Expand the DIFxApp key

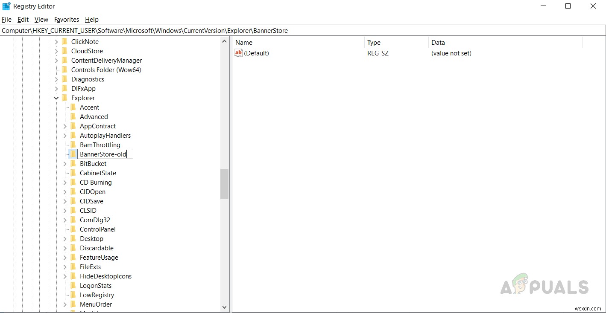(56, 89)
